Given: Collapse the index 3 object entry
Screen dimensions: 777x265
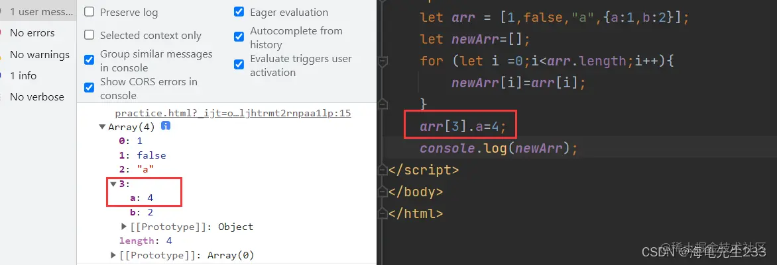Looking at the screenshot, I should point(113,184).
